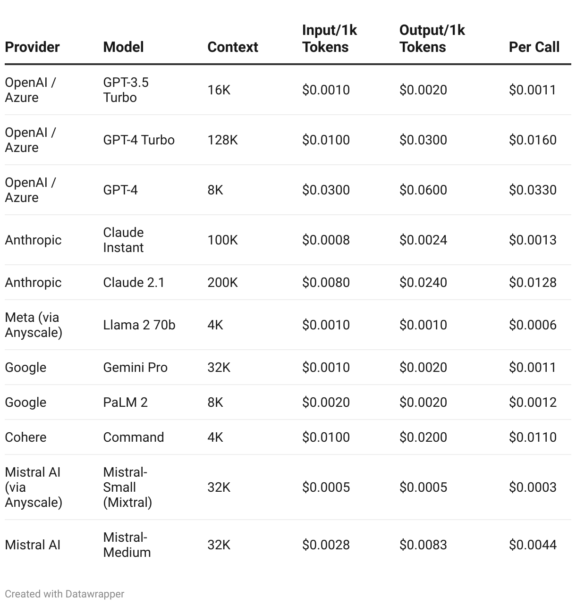
Task: Select the Claude 2.1 model cell
Action: coord(134,282)
